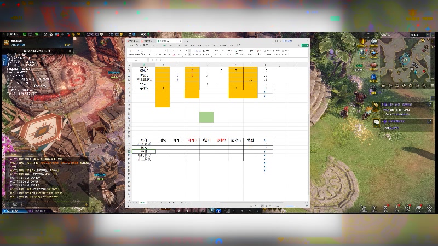Image resolution: width=438 pixels, height=246 pixels.
Task: Collapse the buff icon panel arrow
Action: [x=368, y=34]
